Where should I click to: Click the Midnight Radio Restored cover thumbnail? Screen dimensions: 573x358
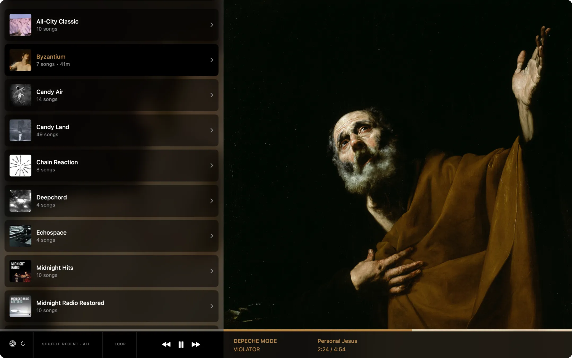click(20, 306)
